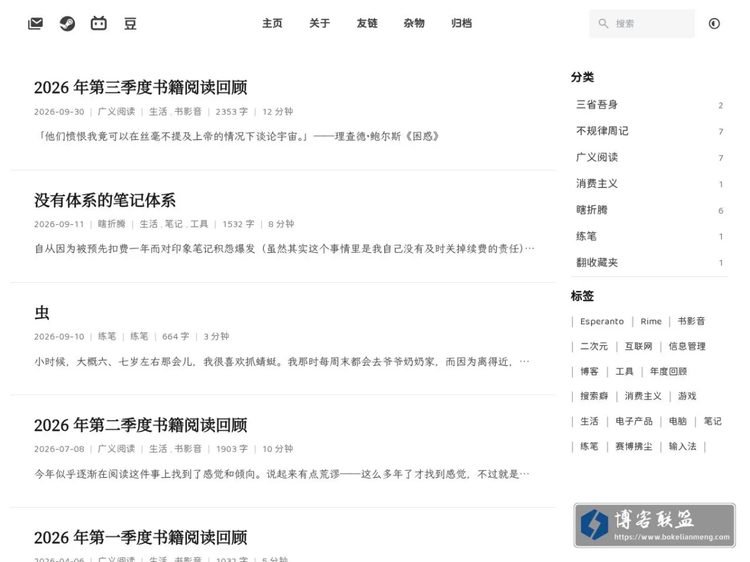
Task: Open the 归档 archive page
Action: point(461,23)
